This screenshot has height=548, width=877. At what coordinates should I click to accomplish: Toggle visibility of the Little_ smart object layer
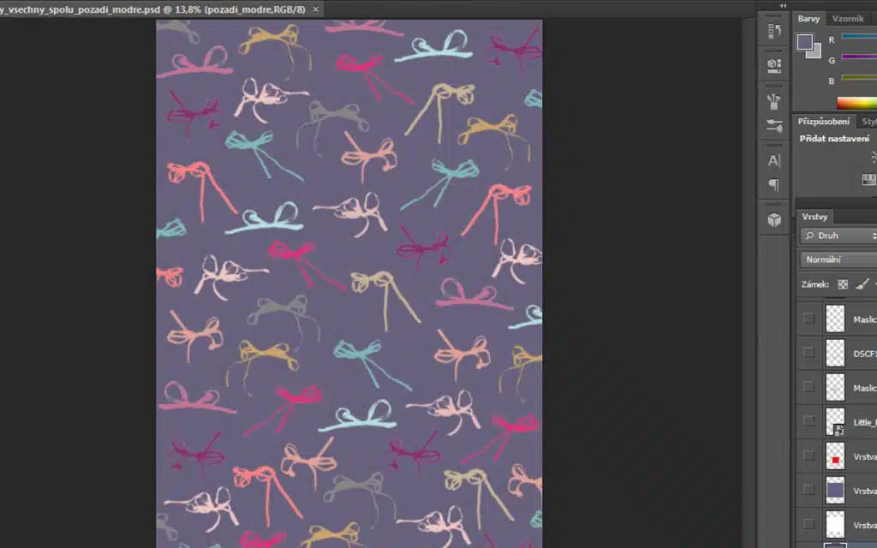808,421
